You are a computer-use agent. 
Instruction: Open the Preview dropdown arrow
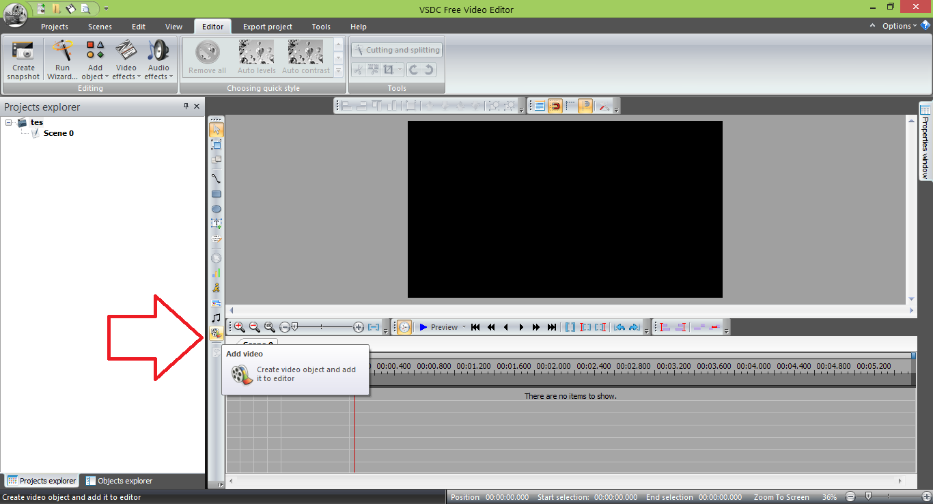click(464, 327)
